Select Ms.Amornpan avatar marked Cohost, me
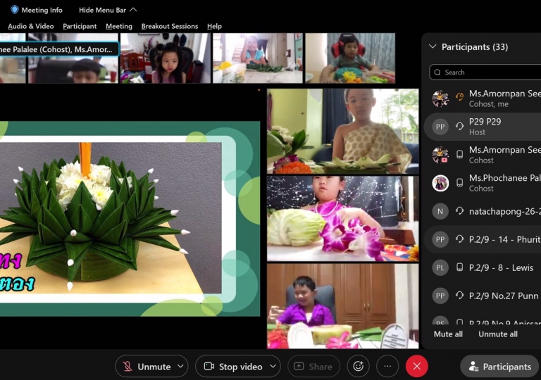Image resolution: width=541 pixels, height=380 pixels. [x=440, y=99]
